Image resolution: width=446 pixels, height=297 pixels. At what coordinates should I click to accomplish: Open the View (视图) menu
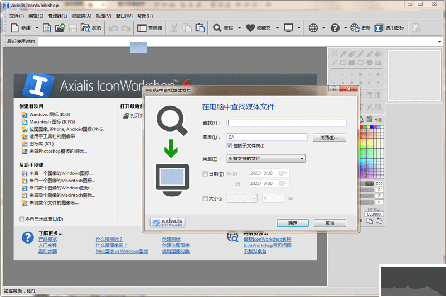click(x=103, y=16)
